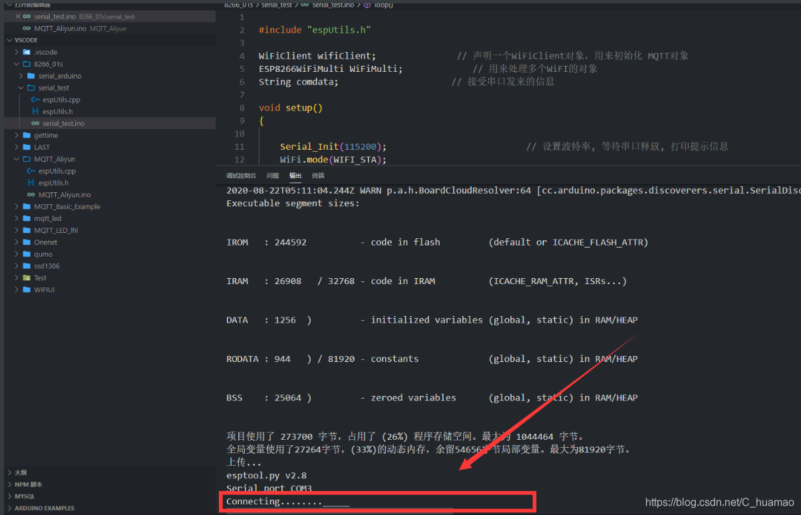Click the WIFIUI folder icon

27,289
